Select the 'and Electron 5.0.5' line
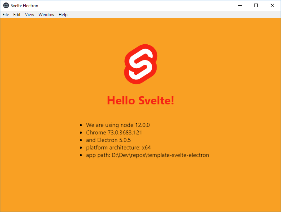The width and height of the screenshot is (281, 212). click(x=108, y=140)
